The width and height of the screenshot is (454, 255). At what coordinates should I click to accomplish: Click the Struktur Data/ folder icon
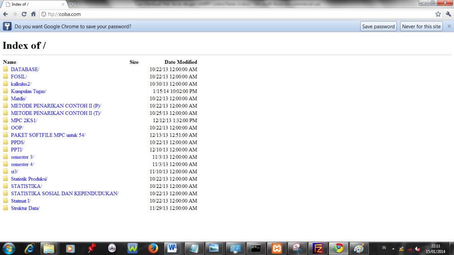pos(6,208)
